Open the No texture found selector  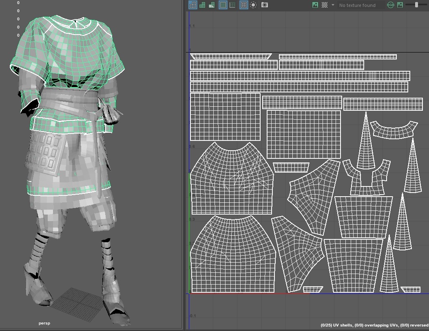[357, 5]
